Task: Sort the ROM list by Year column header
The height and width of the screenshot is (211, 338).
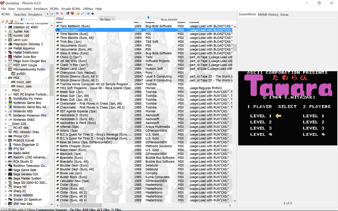Action: 136,22
